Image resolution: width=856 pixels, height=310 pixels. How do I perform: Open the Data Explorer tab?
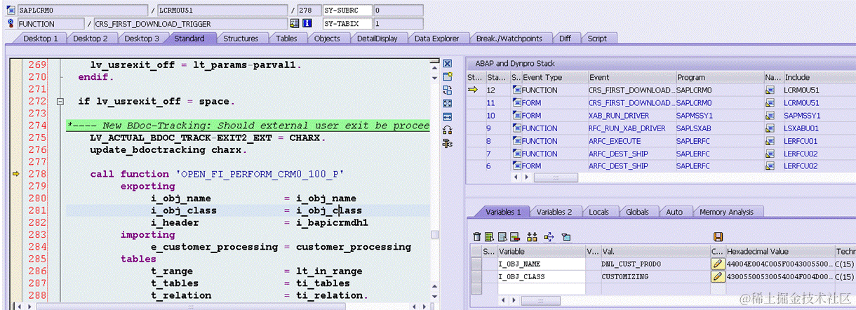tap(436, 39)
